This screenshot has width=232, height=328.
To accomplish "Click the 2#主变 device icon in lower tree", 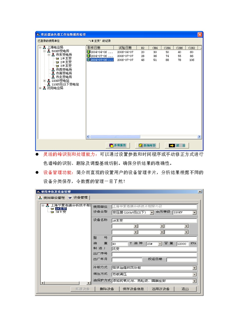I will [x=52, y=212].
